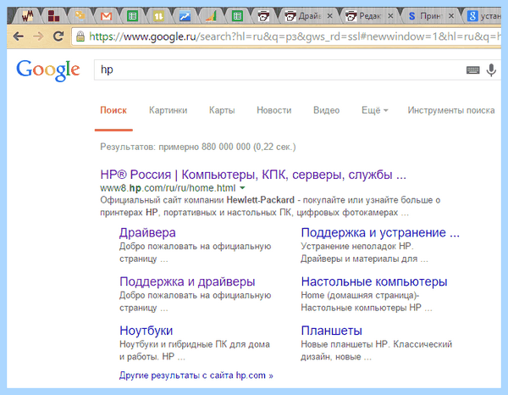Open the HP® Россия result title
This screenshot has width=508, height=395.
pyautogui.click(x=253, y=175)
